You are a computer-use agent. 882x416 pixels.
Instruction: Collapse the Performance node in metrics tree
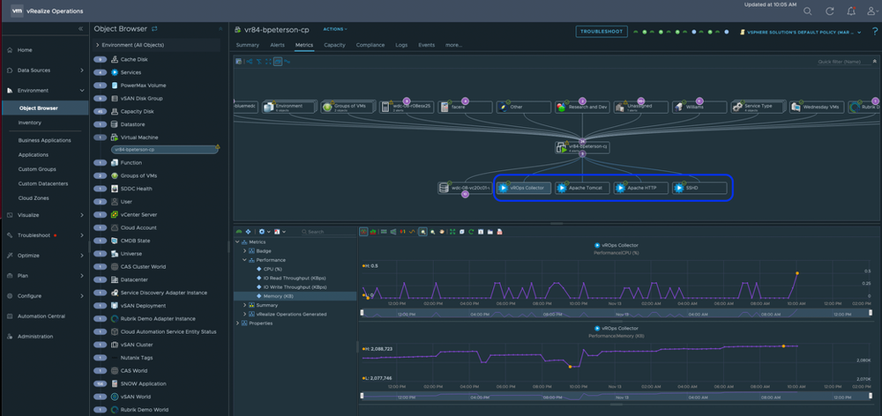(x=244, y=260)
